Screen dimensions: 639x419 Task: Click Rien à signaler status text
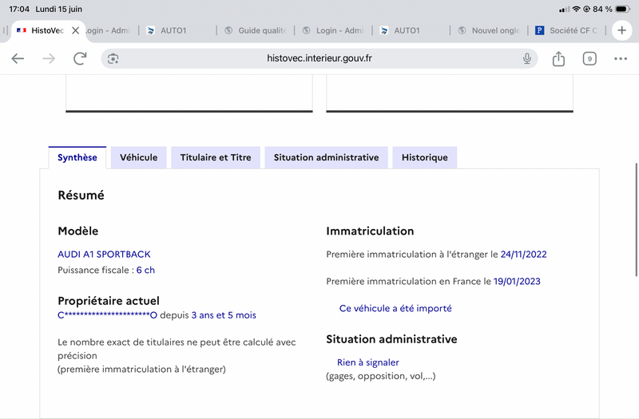(368, 362)
